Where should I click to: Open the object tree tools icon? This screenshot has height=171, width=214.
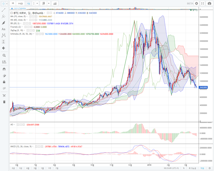point(4,96)
